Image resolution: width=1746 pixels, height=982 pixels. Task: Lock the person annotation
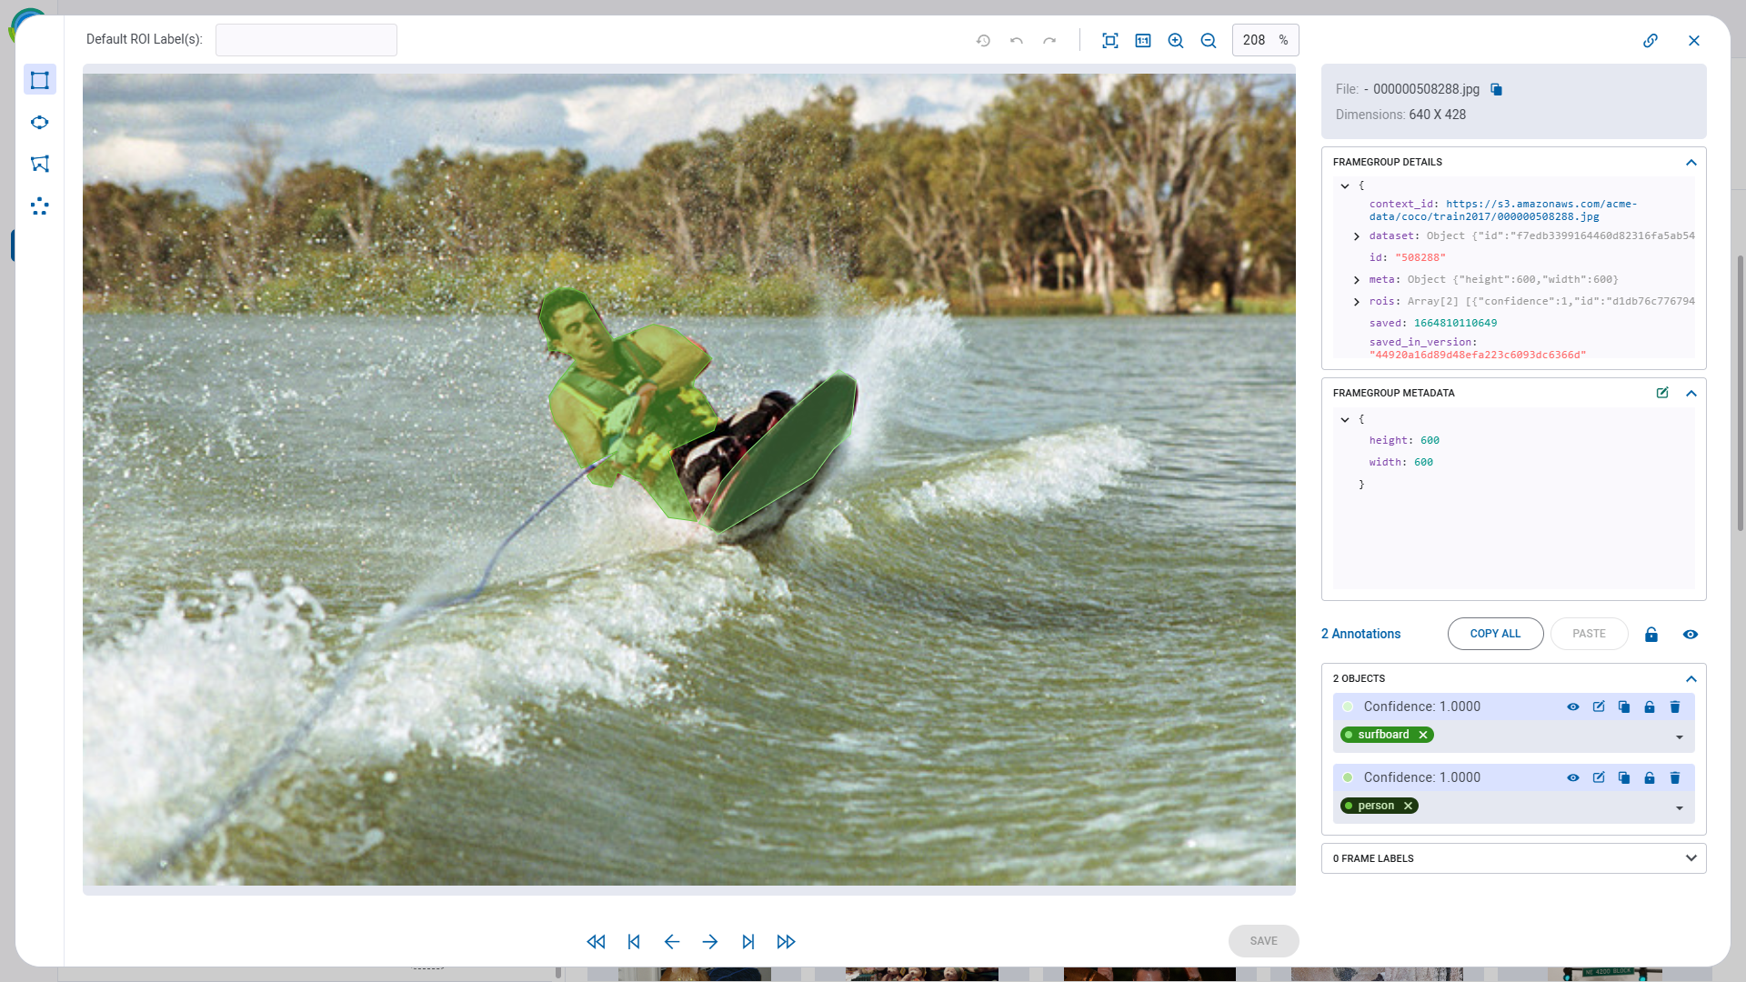[1649, 777]
